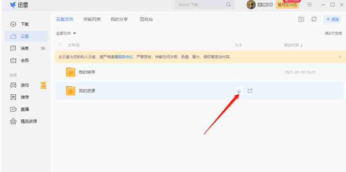Open the hamburger main menu
This screenshot has width=346, height=172.
pos(310,5)
